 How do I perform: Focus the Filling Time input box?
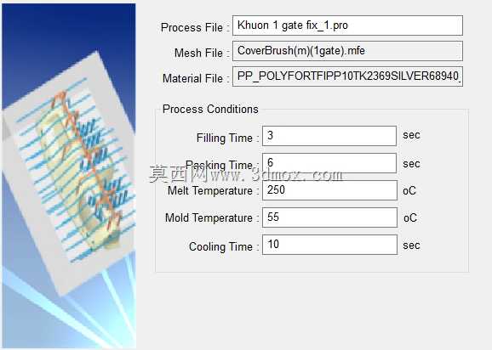coord(329,136)
